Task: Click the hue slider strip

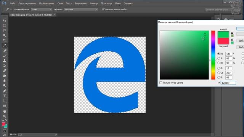Action: click(x=213, y=55)
